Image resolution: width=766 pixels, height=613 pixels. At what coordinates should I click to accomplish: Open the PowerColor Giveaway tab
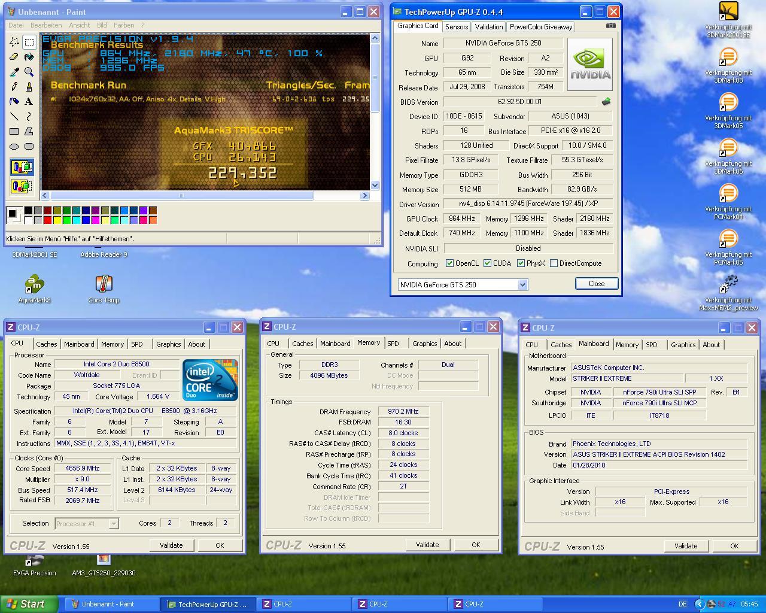(541, 27)
